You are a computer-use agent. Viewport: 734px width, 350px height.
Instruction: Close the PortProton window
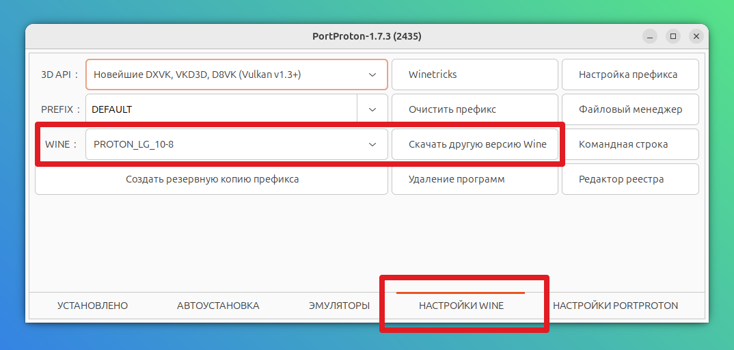(696, 36)
